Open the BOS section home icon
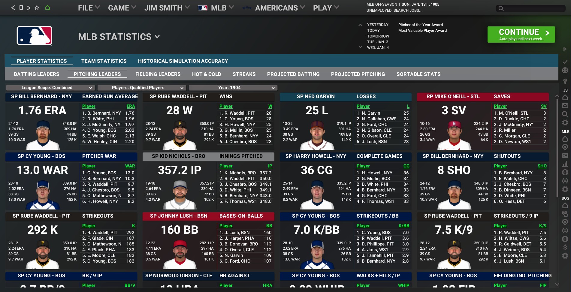This screenshot has width=571, height=292. click(565, 206)
